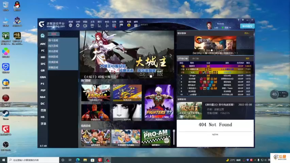The width and height of the screenshot is (290, 163).
Task: Open the QQ penguin desktop icon
Action: point(17,6)
